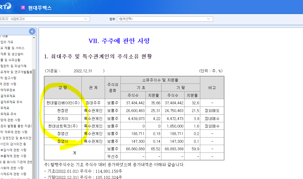The image size is (303, 179).
Task: Click the unit label (단위 : 주, %)
Action: coord(211,71)
